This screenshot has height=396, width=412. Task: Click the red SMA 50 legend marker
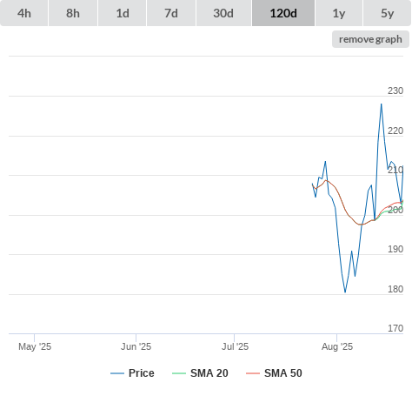pyautogui.click(x=253, y=373)
